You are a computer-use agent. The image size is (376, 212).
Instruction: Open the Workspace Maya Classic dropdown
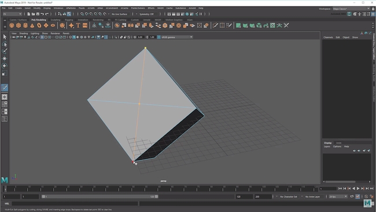coord(351,9)
